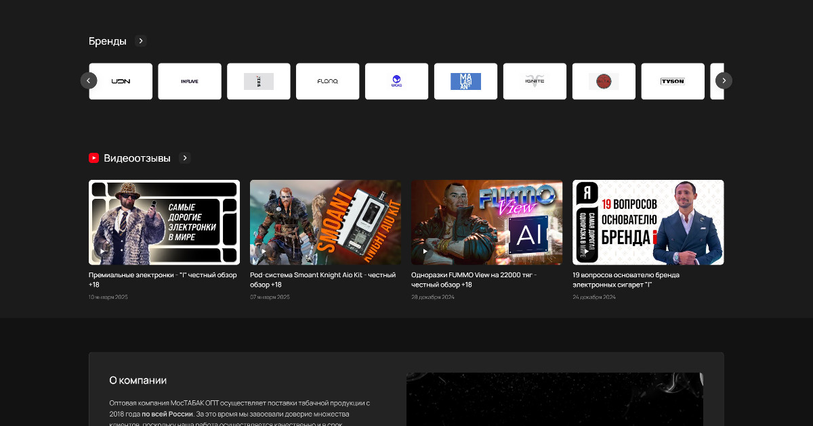Select the gray logo card between INFLAVE and FLONQ
Screen dimensions: 813x426
[x=259, y=81]
